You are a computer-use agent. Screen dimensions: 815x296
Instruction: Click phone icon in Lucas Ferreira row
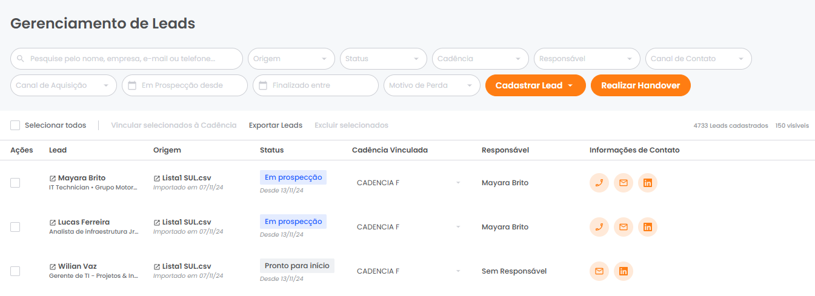pos(599,227)
